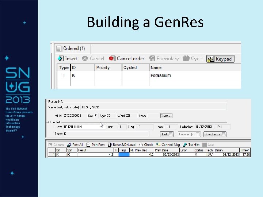Switch to the Ordered (1) tab
The height and width of the screenshot is (197, 263).
(x=73, y=49)
